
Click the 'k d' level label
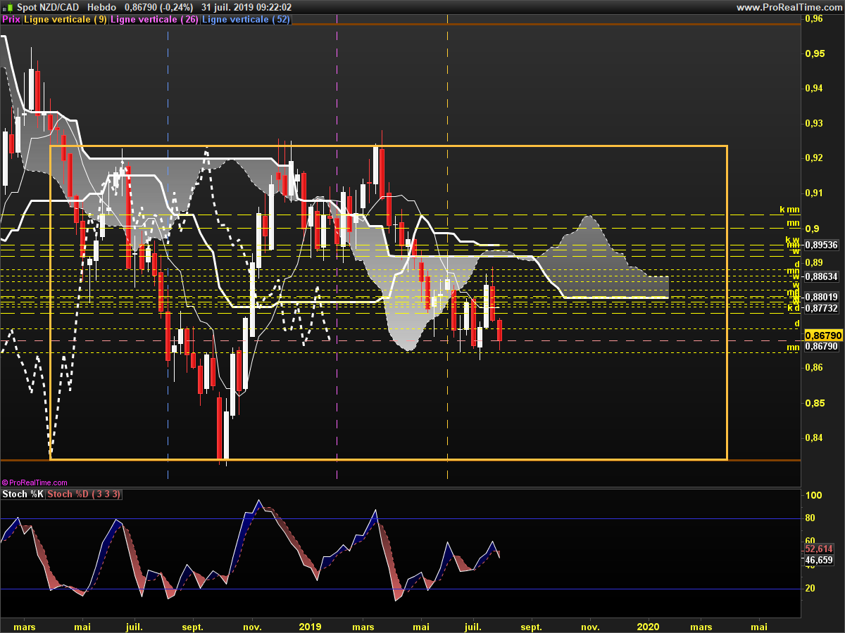(x=794, y=309)
